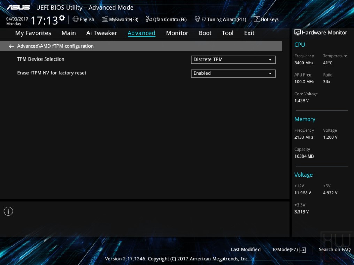Show the Hot Keys list
This screenshot has width=354, height=265.
pyautogui.click(x=266, y=19)
